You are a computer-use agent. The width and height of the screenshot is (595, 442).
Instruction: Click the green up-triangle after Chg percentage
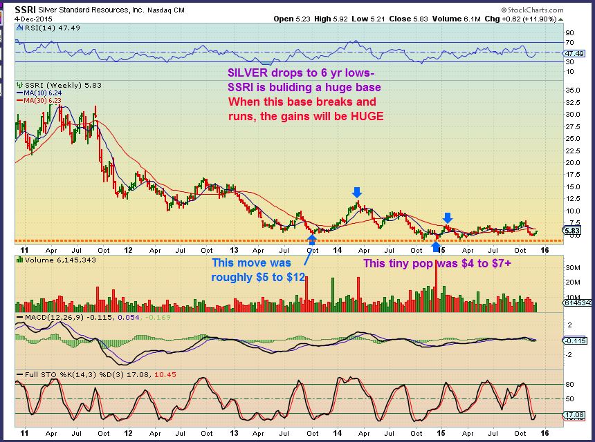click(561, 19)
